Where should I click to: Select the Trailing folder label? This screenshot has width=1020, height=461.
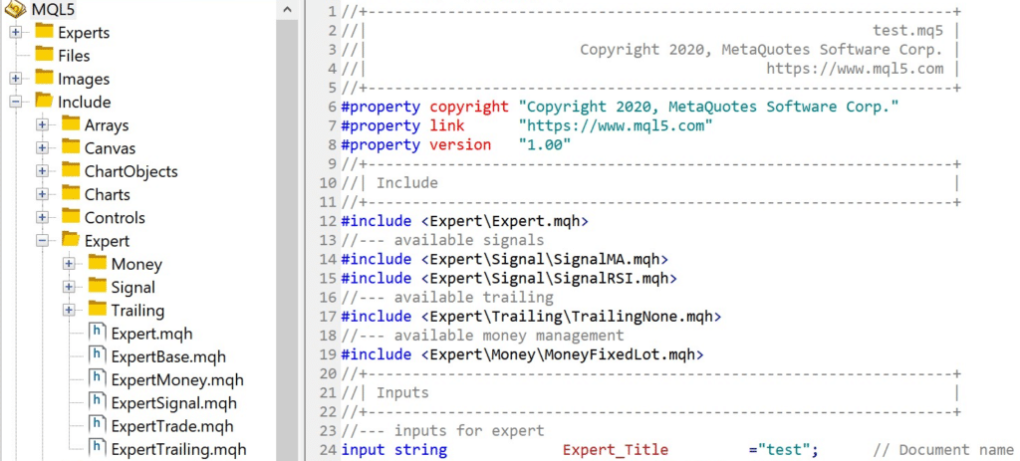coord(137,310)
